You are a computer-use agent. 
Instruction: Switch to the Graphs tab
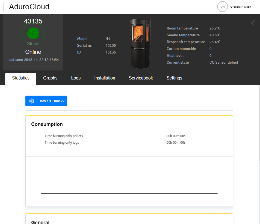[50, 78]
